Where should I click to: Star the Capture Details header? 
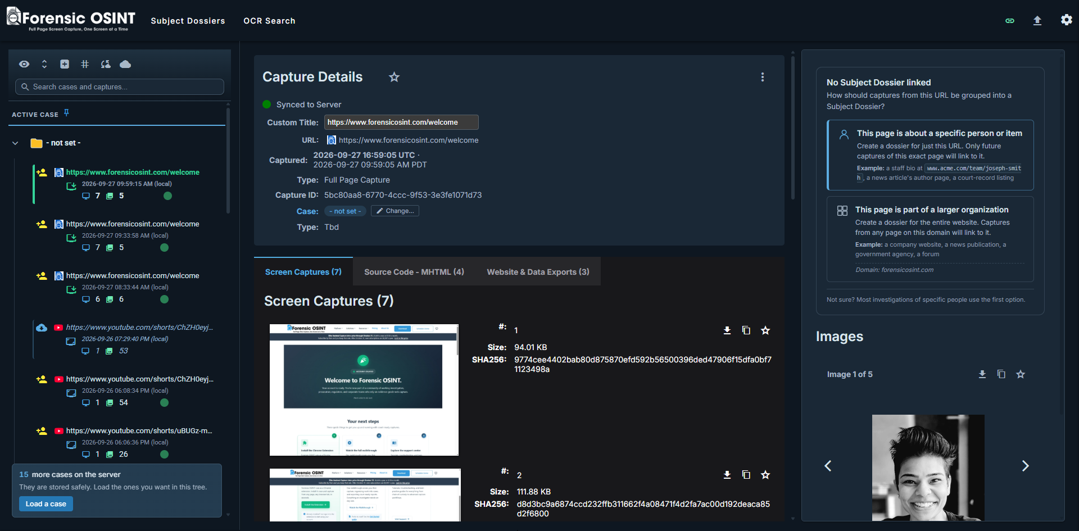click(395, 77)
